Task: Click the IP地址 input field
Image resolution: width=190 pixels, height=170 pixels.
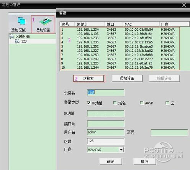Action: [x=106, y=114]
